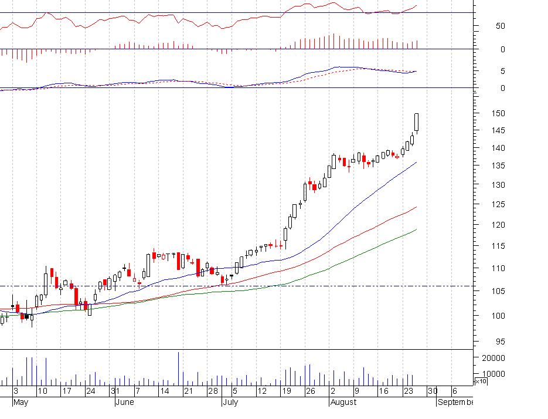Click the date label '19' in July

(286, 391)
